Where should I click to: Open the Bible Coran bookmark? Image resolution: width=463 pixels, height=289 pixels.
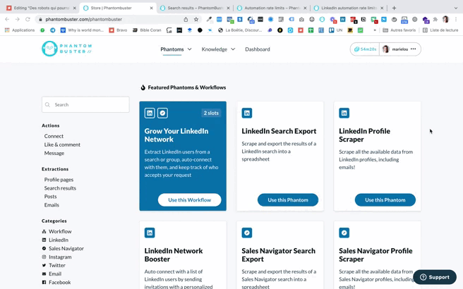pyautogui.click(x=147, y=30)
